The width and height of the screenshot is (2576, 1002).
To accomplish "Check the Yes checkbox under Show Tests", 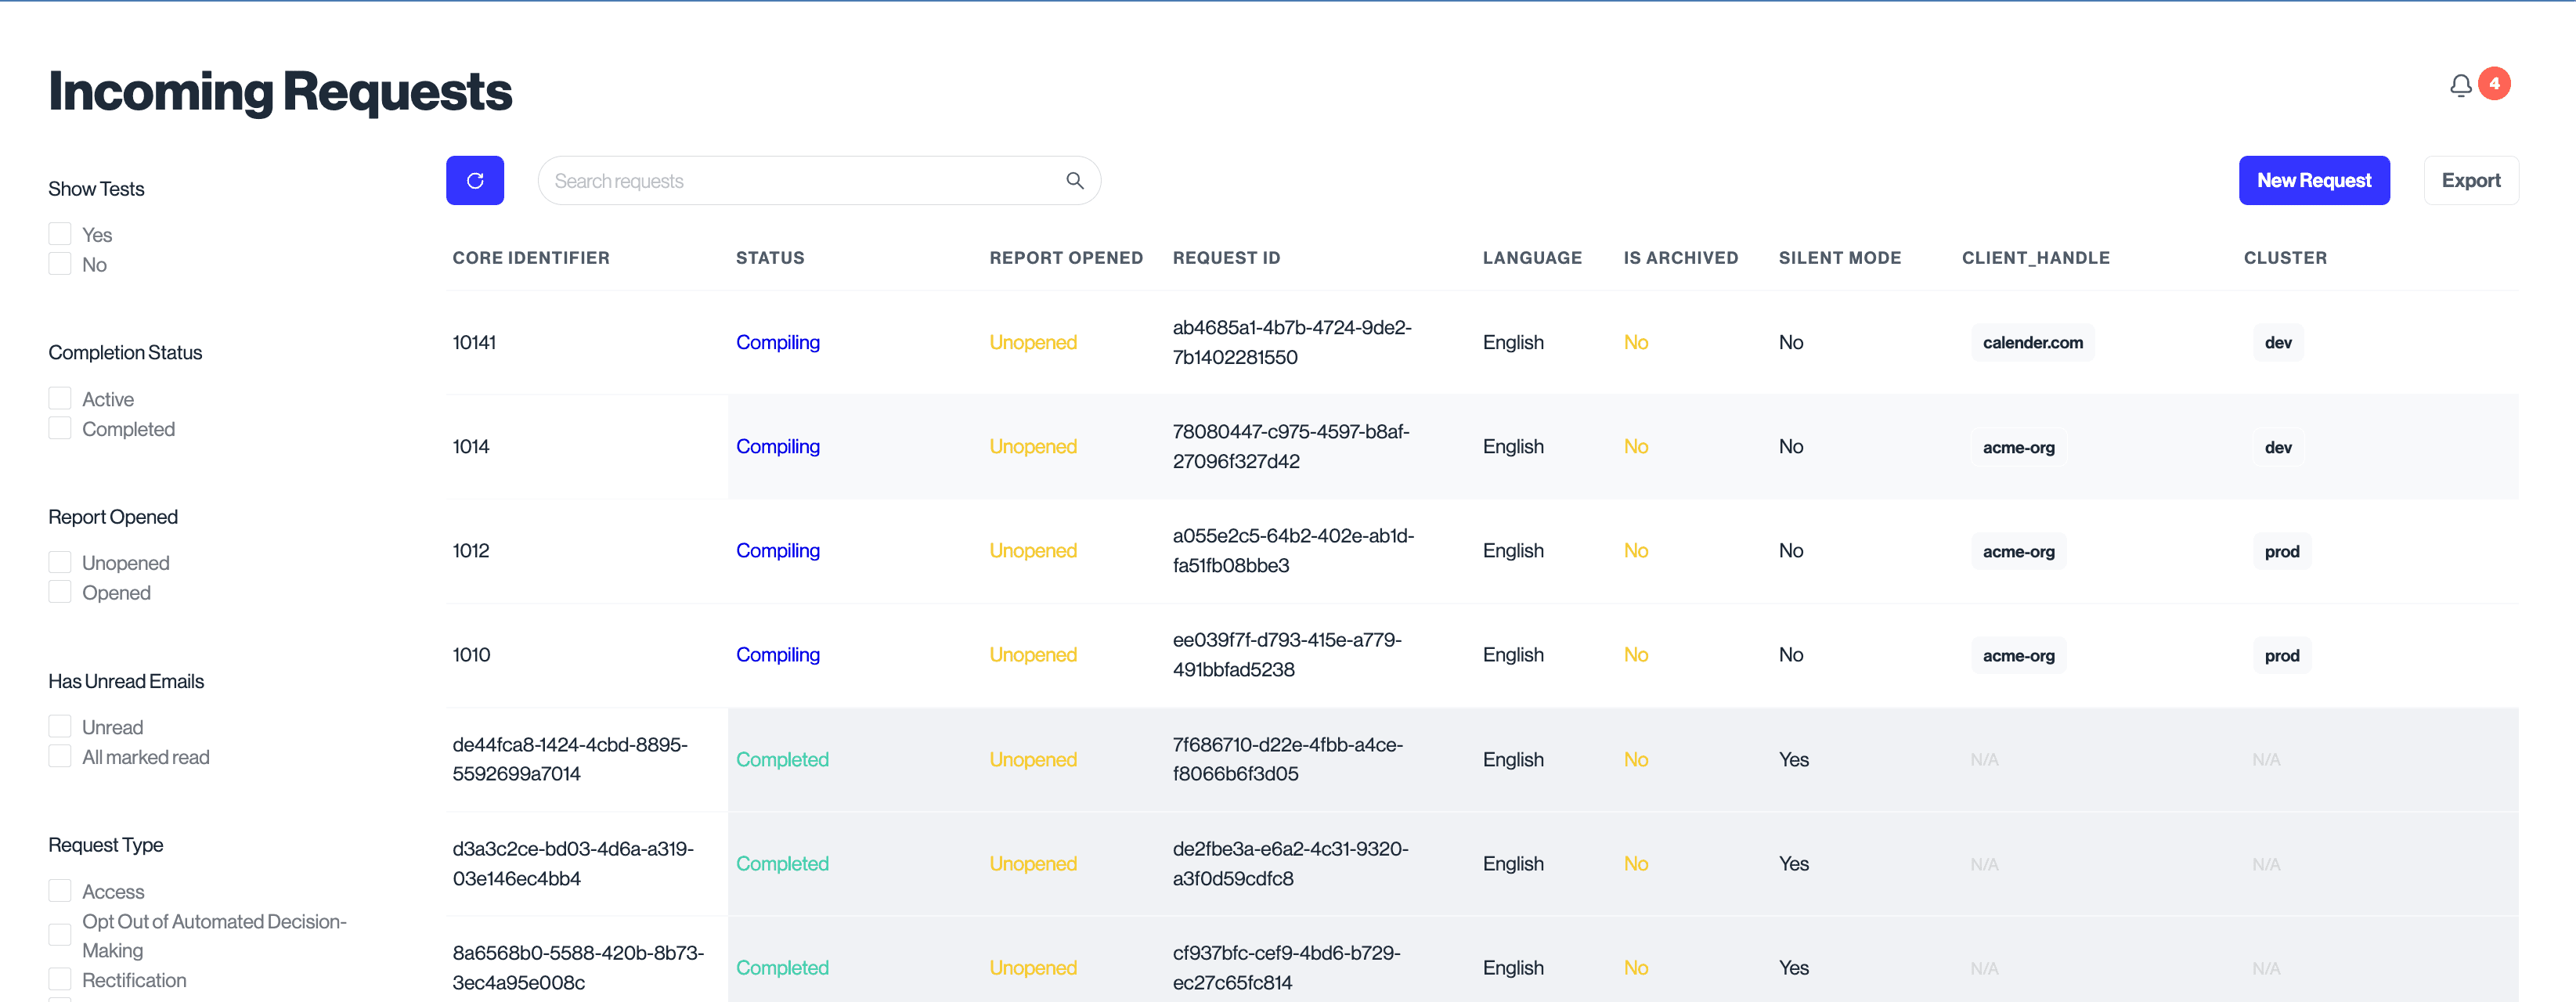I will (60, 234).
